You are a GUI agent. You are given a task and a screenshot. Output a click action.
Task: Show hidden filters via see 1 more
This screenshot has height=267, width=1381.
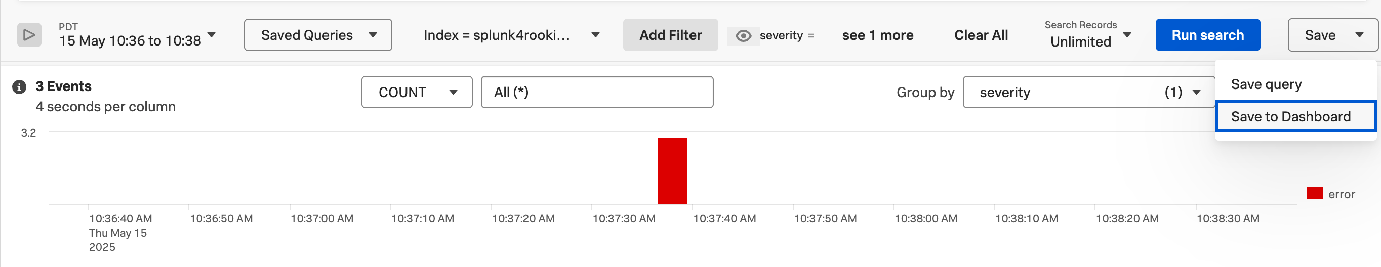pos(877,35)
